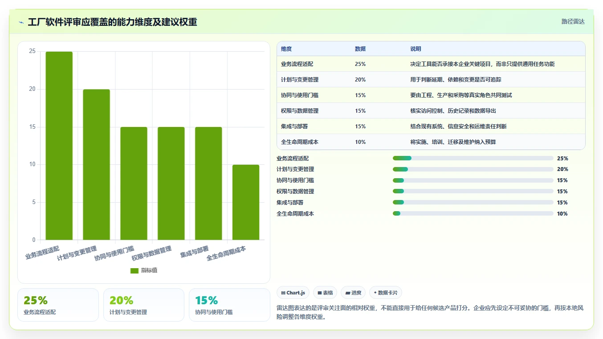Click the 全生命周期成本 10% progress bar

click(x=473, y=214)
